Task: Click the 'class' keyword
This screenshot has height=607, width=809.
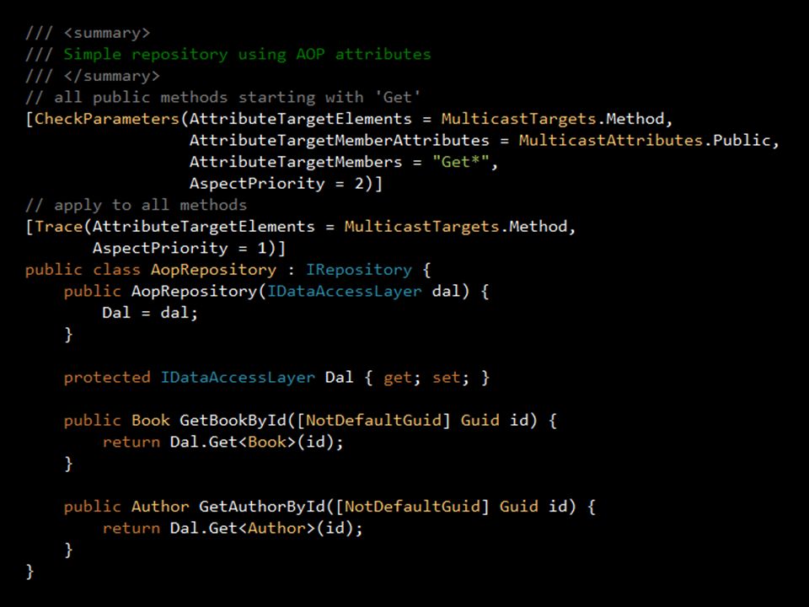Action: coord(116,270)
